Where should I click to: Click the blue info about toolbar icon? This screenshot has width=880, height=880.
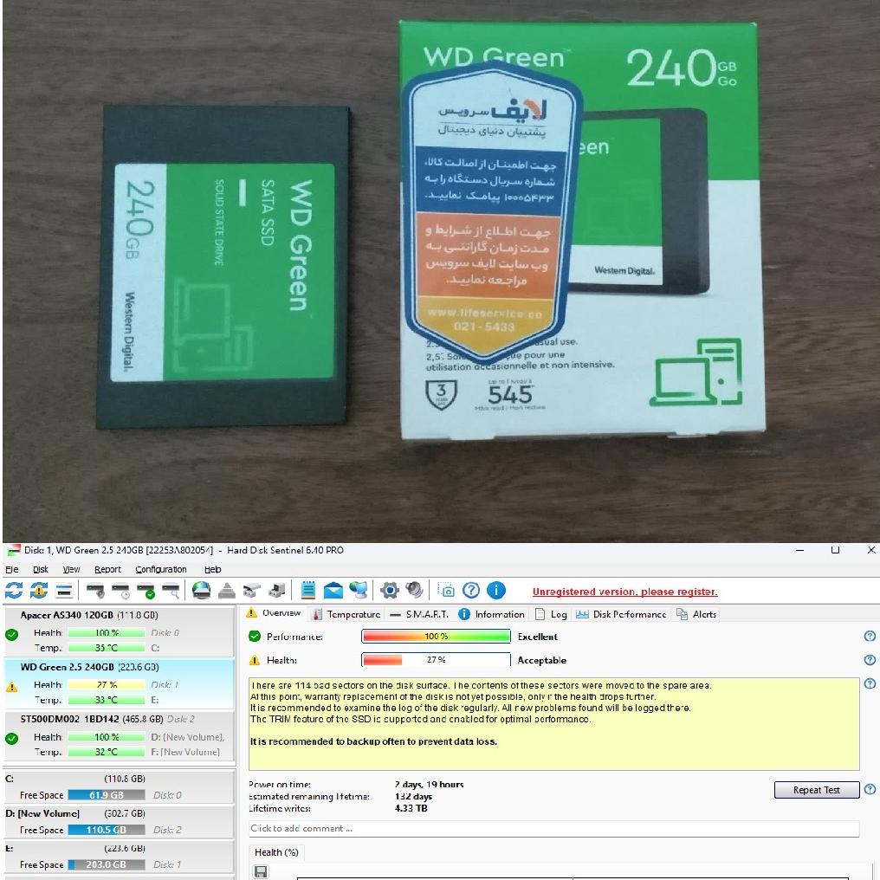496,591
